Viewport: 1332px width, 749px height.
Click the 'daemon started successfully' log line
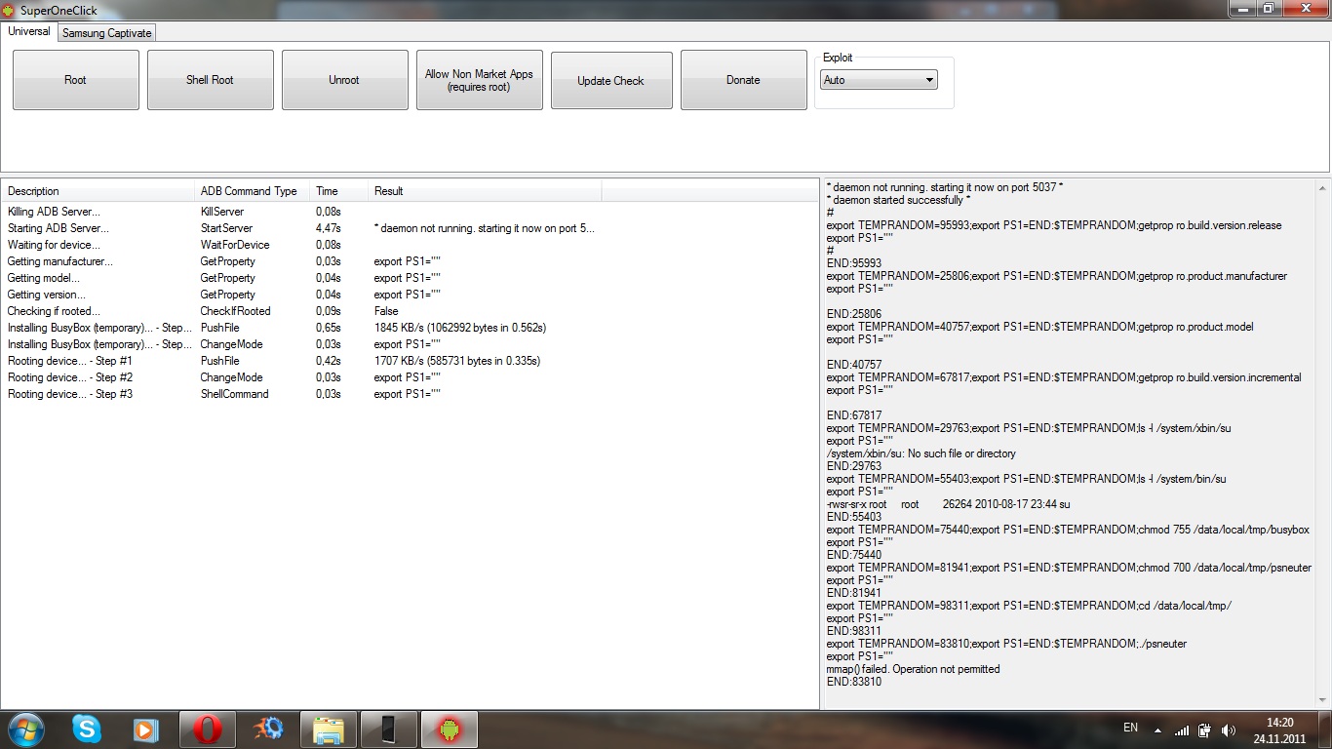click(898, 200)
